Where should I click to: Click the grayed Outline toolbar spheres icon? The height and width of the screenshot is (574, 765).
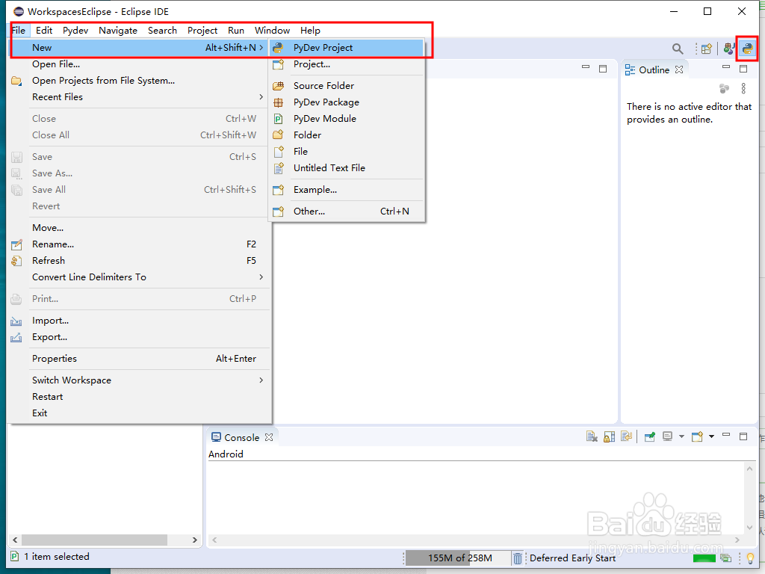[724, 88]
